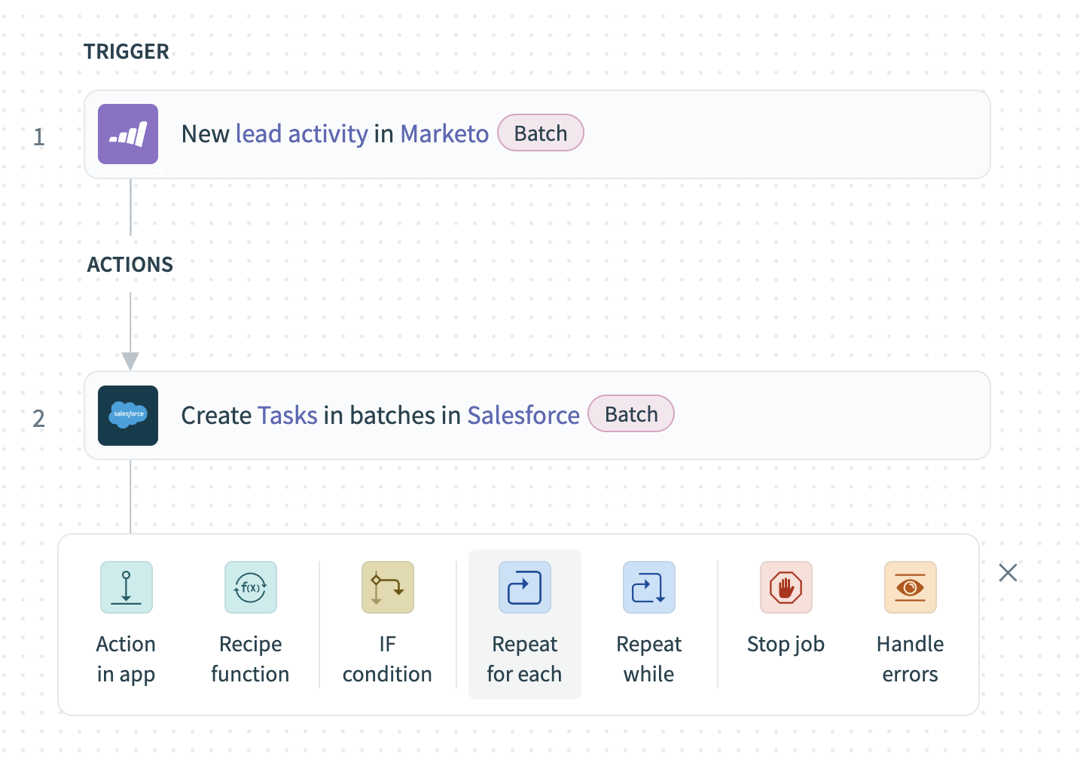Click the Batch badge on Salesforce action
The width and height of the screenshot is (1080, 765).
pos(631,414)
